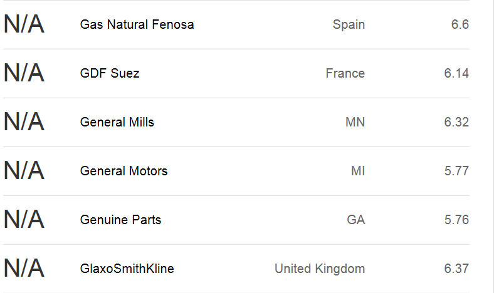This screenshot has height=293, width=494.
Task: Select the 5.77 score for General Motors
Action: (456, 172)
